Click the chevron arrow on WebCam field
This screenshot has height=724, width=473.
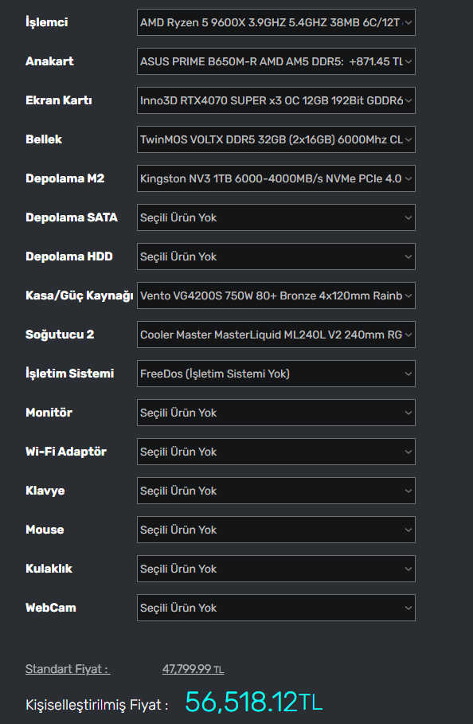tap(408, 608)
